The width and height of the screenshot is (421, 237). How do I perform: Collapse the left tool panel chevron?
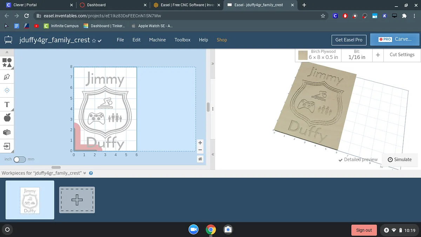coord(7,52)
